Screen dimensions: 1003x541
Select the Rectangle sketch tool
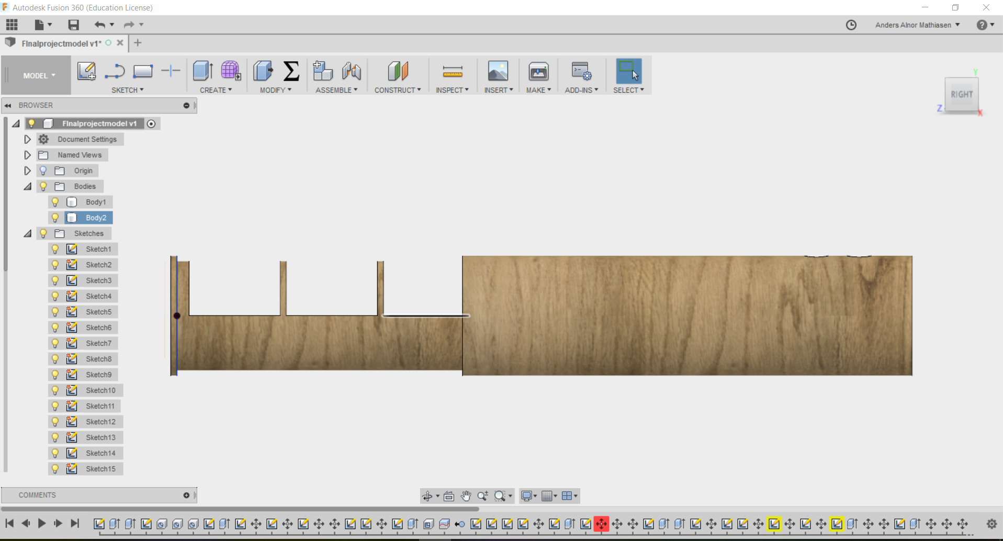(x=143, y=71)
